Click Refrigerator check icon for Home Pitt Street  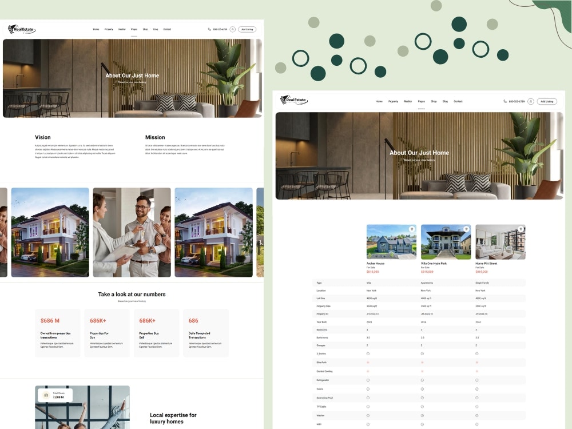(477, 380)
